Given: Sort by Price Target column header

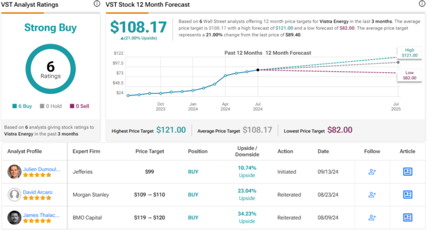Looking at the screenshot, I should pyautogui.click(x=150, y=152).
